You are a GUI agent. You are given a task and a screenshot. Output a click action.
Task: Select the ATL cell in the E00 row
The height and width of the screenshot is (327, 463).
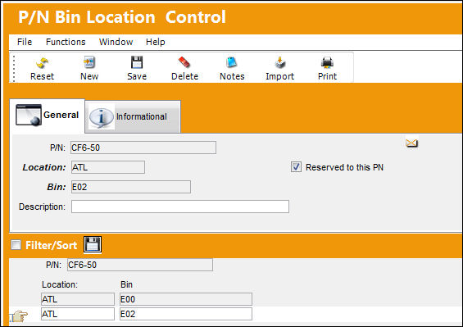pos(78,299)
